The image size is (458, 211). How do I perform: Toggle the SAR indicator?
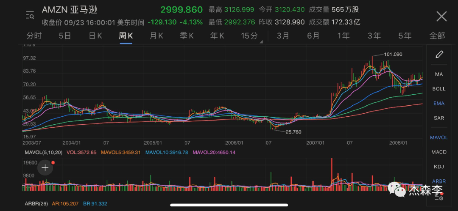439,118
